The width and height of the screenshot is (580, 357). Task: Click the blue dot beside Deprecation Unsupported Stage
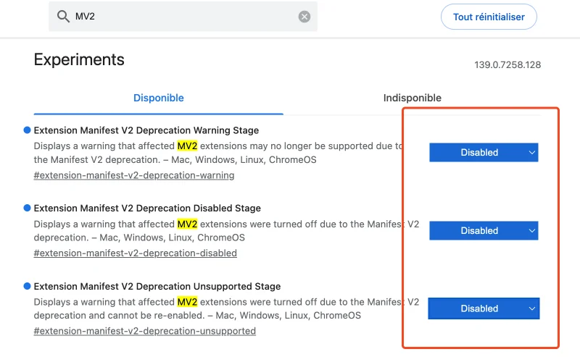pyautogui.click(x=27, y=286)
